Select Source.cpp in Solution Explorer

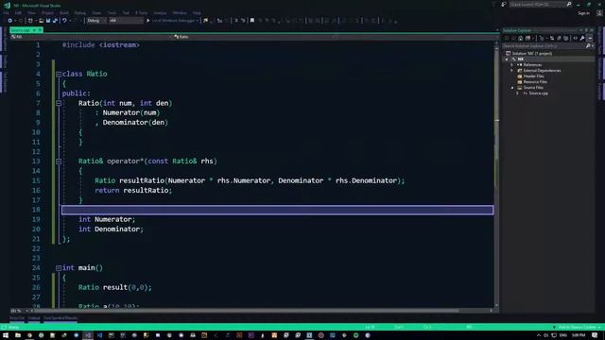click(538, 93)
